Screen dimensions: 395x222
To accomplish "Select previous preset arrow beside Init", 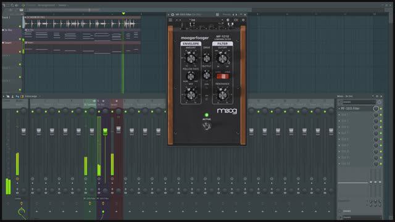I will click(177, 20).
